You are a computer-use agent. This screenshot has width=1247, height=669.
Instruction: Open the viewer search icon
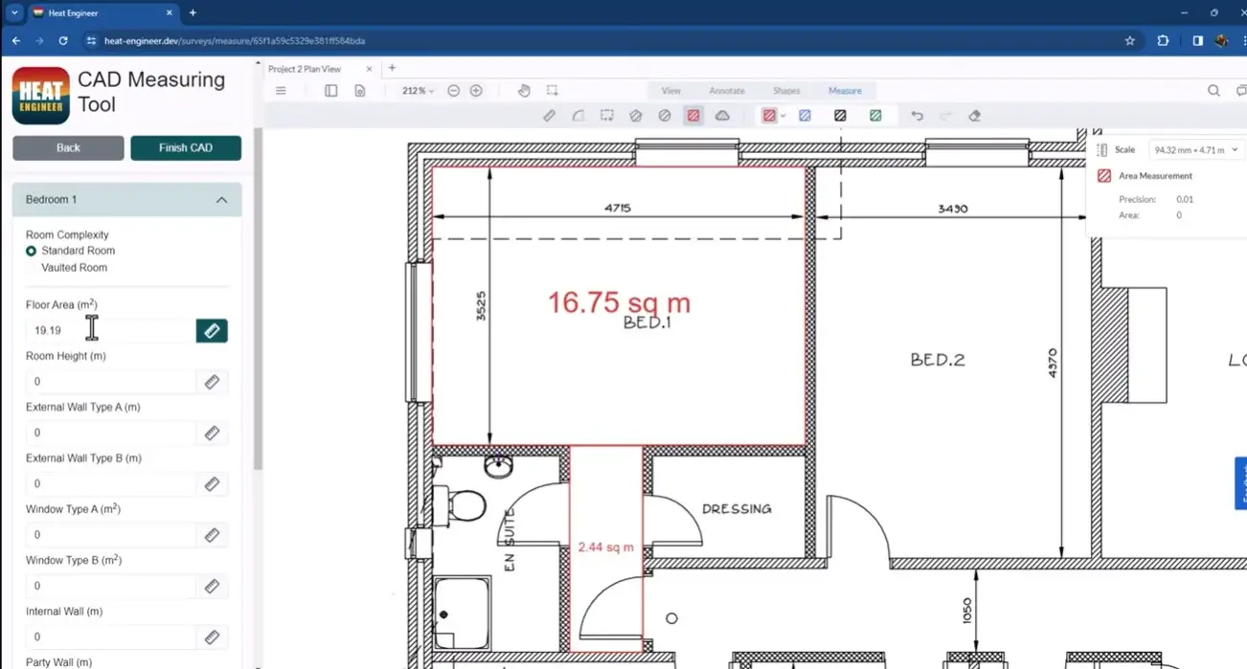pos(1213,91)
